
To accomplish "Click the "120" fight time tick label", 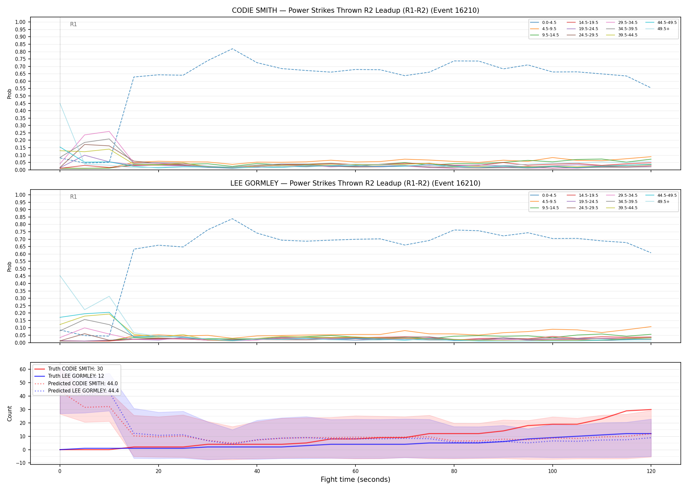I will point(651,471).
